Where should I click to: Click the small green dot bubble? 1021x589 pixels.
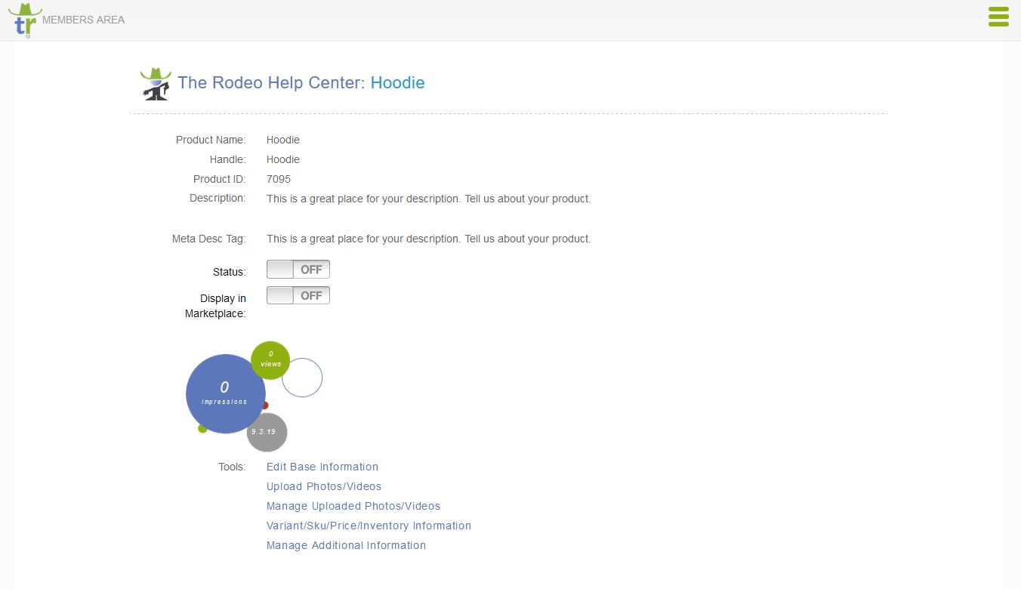202,428
